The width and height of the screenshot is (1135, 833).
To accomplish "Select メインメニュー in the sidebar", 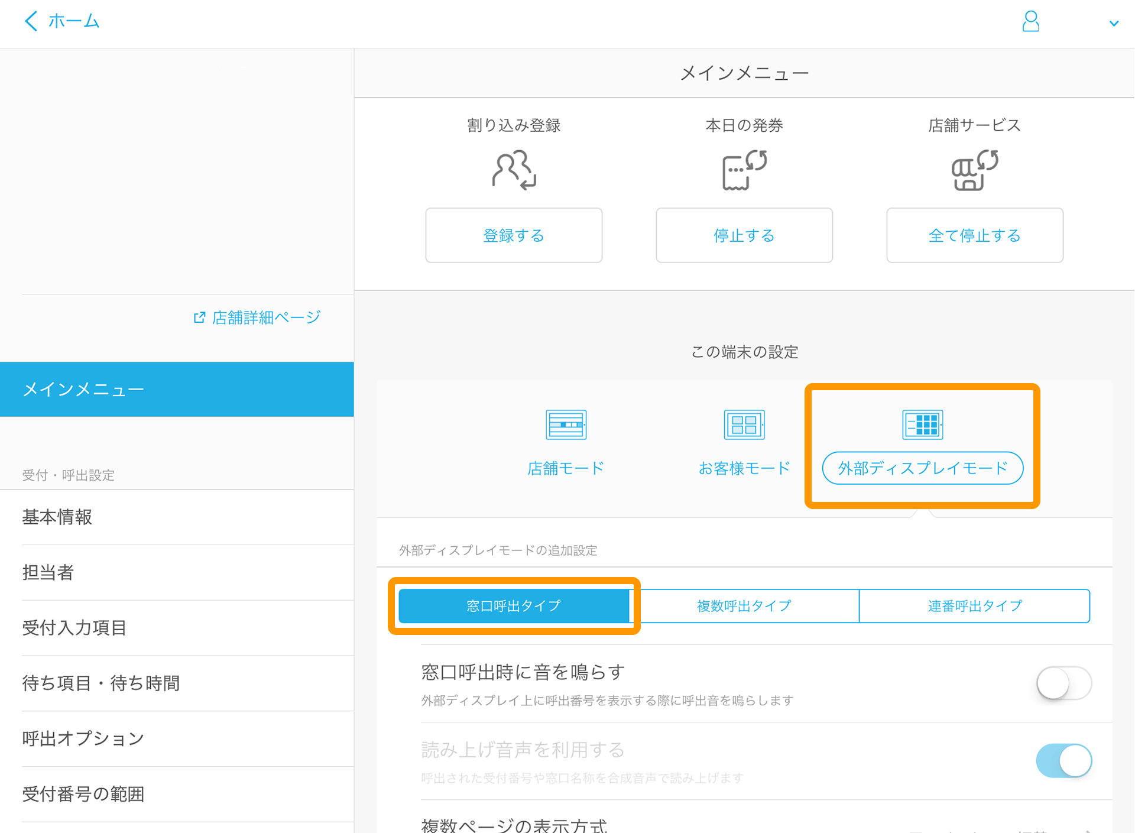I will 177,389.
